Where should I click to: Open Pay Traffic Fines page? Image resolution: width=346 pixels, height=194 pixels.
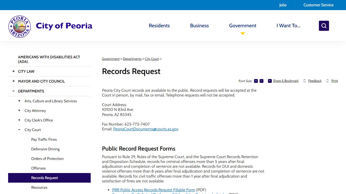pyautogui.click(x=44, y=139)
